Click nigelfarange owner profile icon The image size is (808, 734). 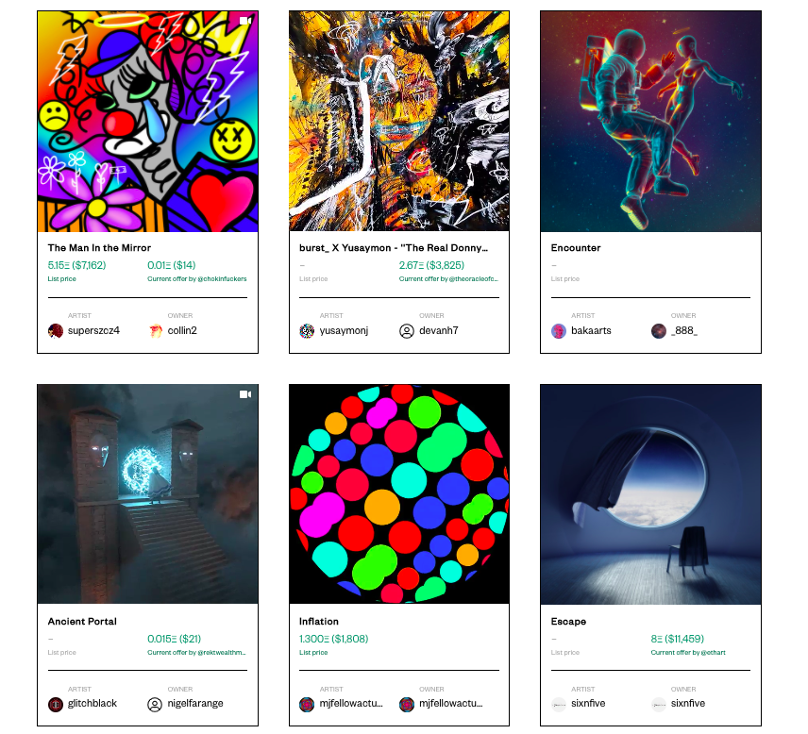[155, 704]
